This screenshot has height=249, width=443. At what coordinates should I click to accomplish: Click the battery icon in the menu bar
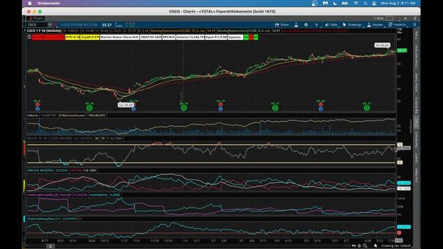click(345, 3)
